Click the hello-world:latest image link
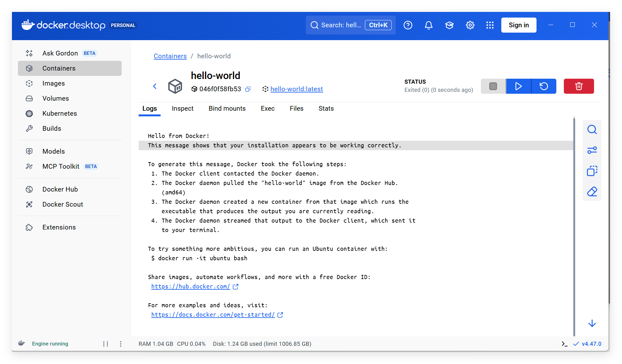 point(296,89)
